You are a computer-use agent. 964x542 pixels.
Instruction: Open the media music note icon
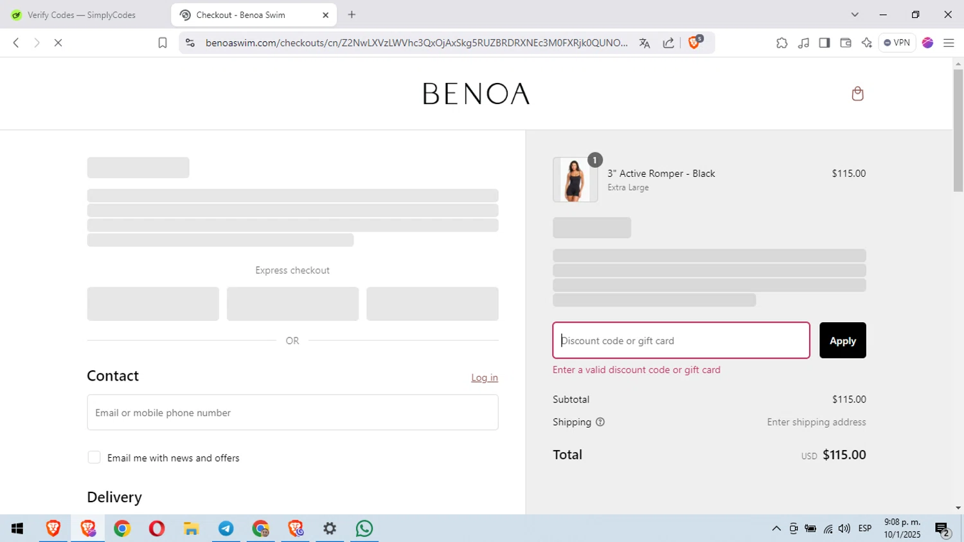pos(803,43)
